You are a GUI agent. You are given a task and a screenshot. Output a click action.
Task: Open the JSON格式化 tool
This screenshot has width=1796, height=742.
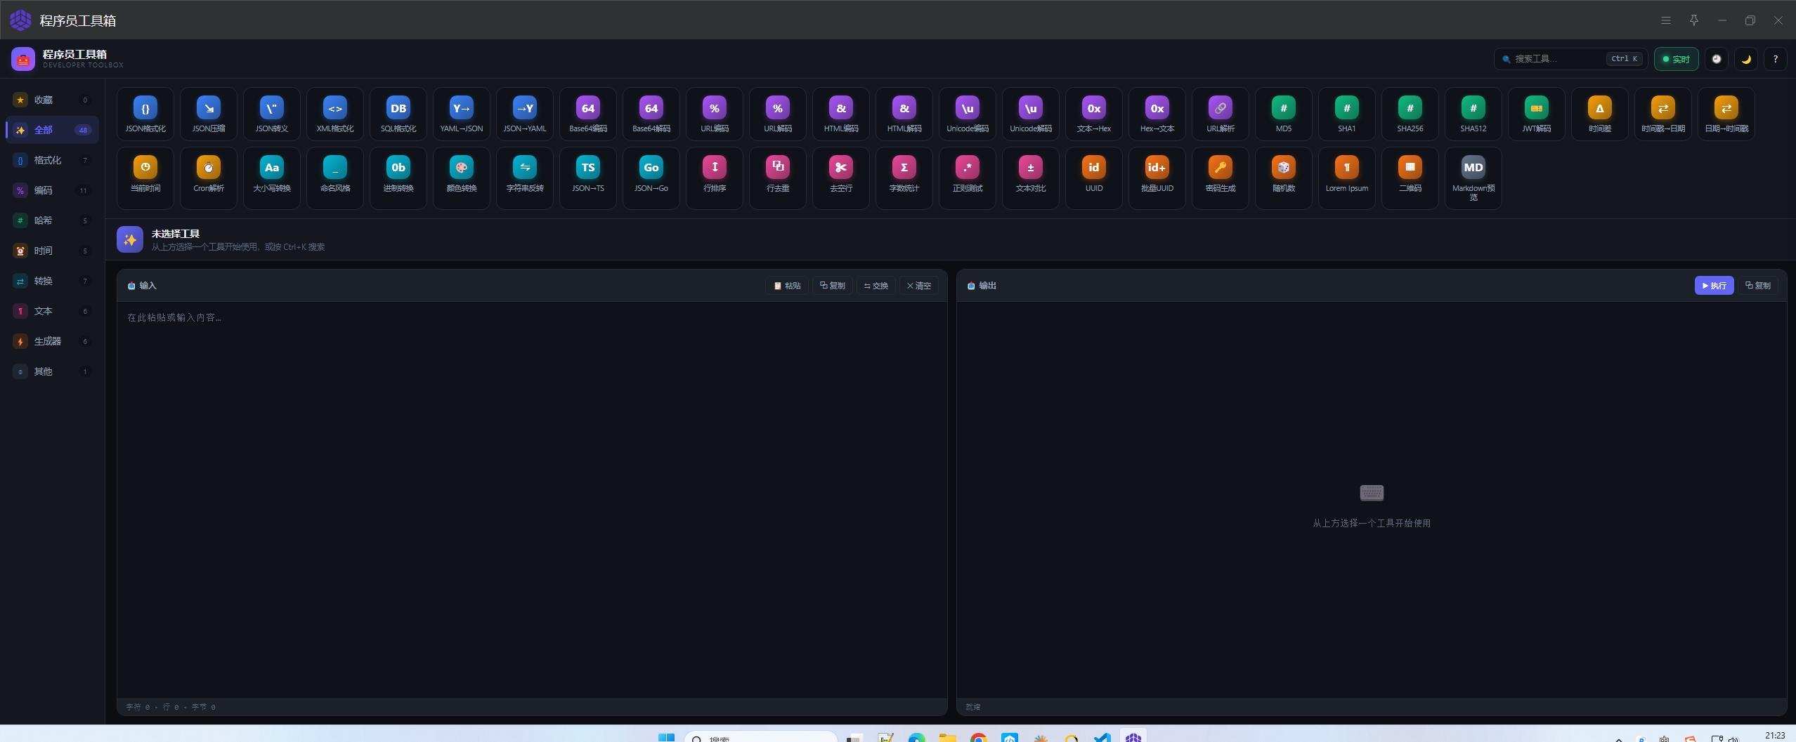(145, 114)
